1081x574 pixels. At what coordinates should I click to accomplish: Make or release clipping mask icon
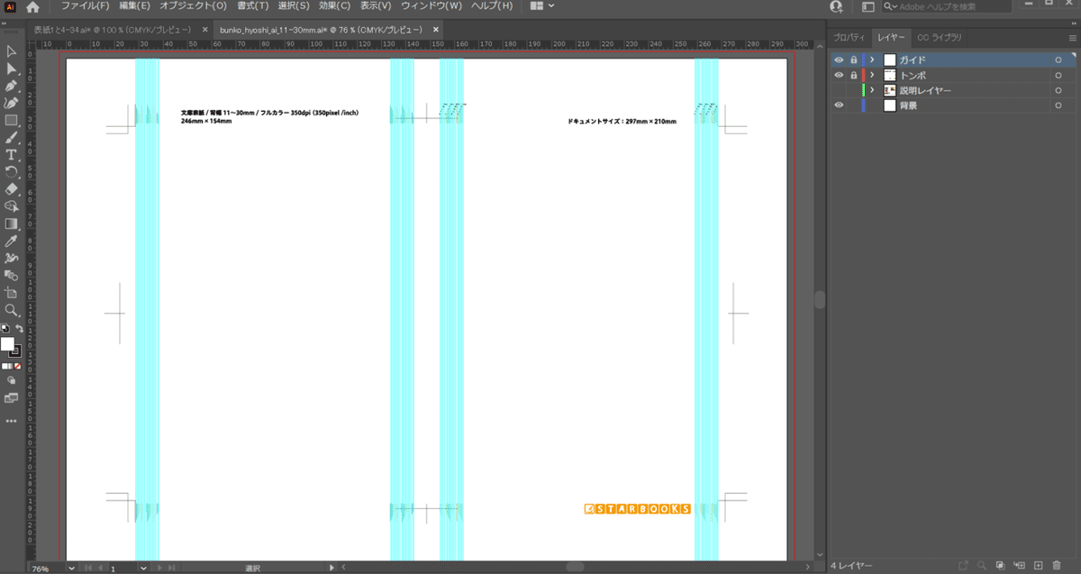(1001, 565)
